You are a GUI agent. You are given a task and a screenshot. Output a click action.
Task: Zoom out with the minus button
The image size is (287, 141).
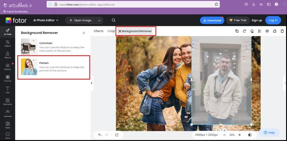(x=225, y=135)
